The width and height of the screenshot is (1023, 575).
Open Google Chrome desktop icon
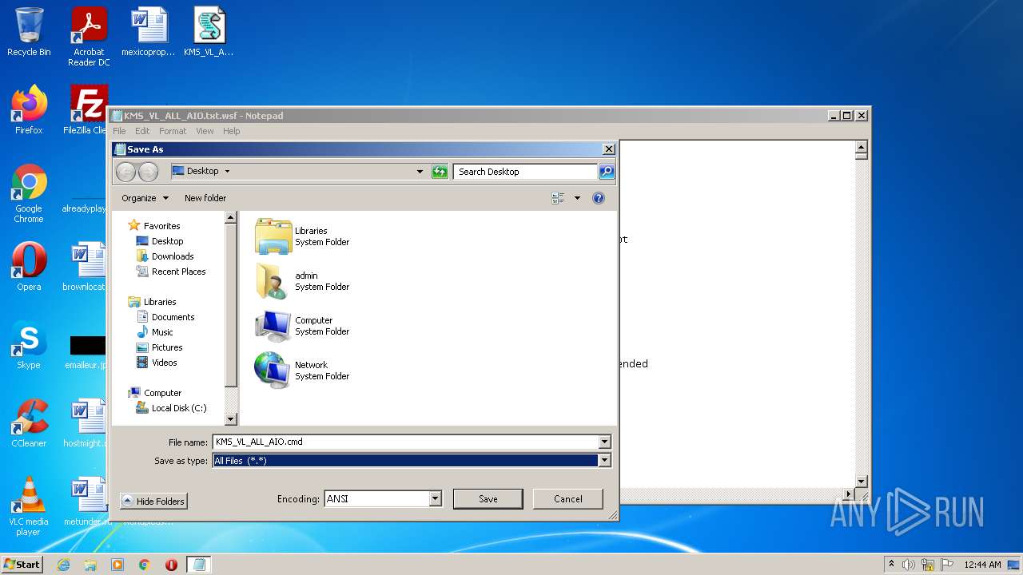pyautogui.click(x=29, y=194)
